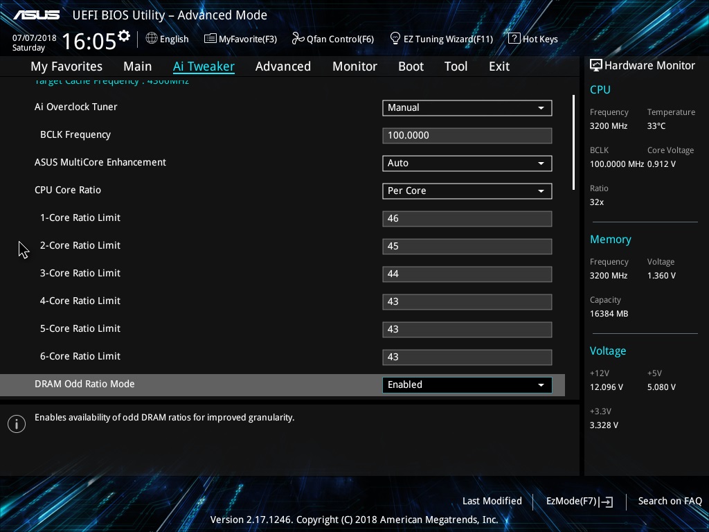The height and width of the screenshot is (532, 709).
Task: Click the +12V reading 12.096 V
Action: (607, 387)
